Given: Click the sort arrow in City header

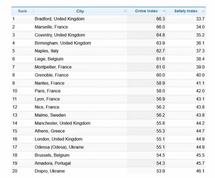Looking at the screenshot, I should tap(125, 11).
